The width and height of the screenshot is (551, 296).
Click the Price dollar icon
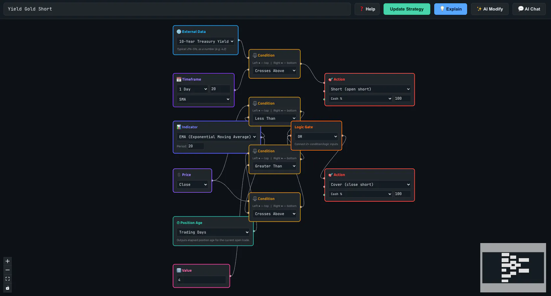(x=179, y=175)
